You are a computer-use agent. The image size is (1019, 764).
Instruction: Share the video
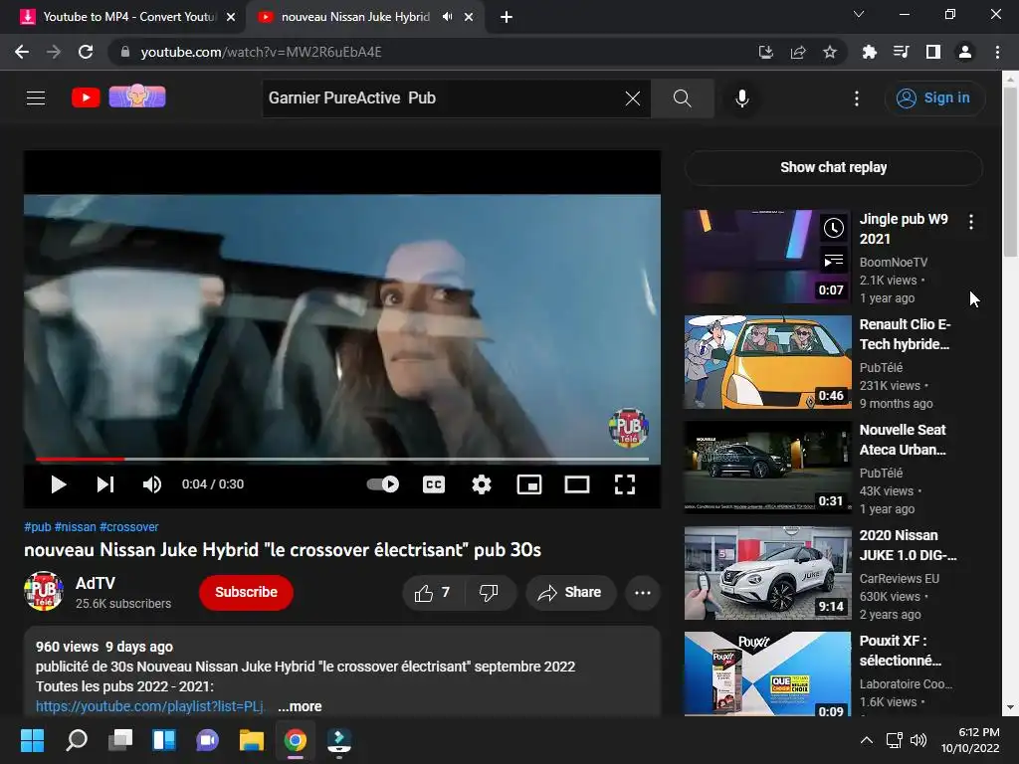pos(570,593)
